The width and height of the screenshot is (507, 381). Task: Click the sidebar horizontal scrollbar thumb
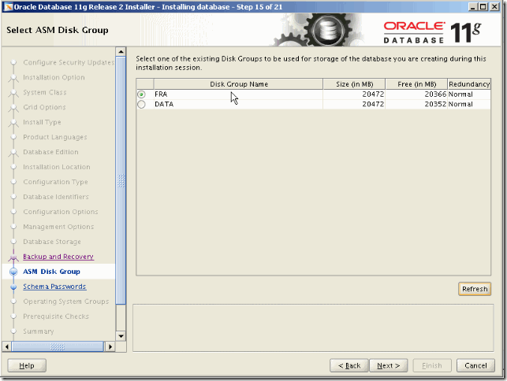pyautogui.click(x=58, y=347)
